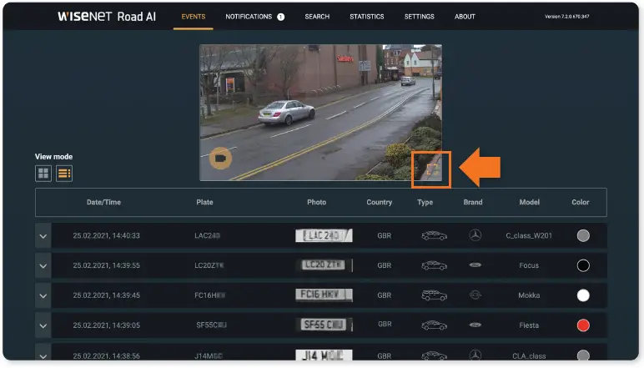
Task: Sort by Type column header
Action: coord(425,202)
